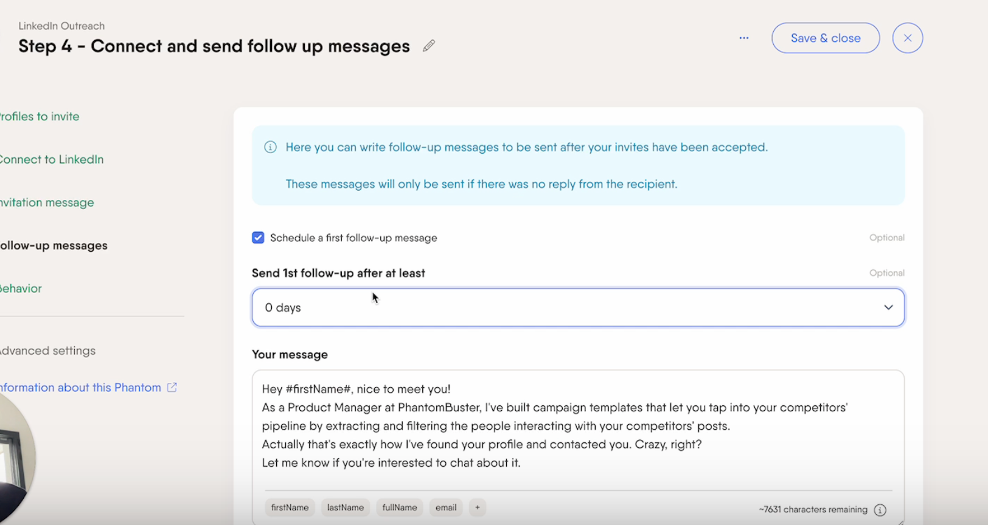Insert the lastName placeholder tag

[346, 507]
